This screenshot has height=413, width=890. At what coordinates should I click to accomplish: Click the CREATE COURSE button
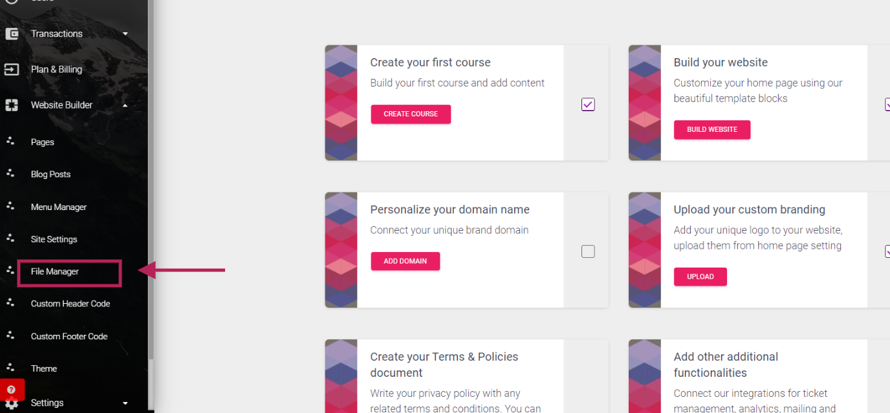point(411,114)
